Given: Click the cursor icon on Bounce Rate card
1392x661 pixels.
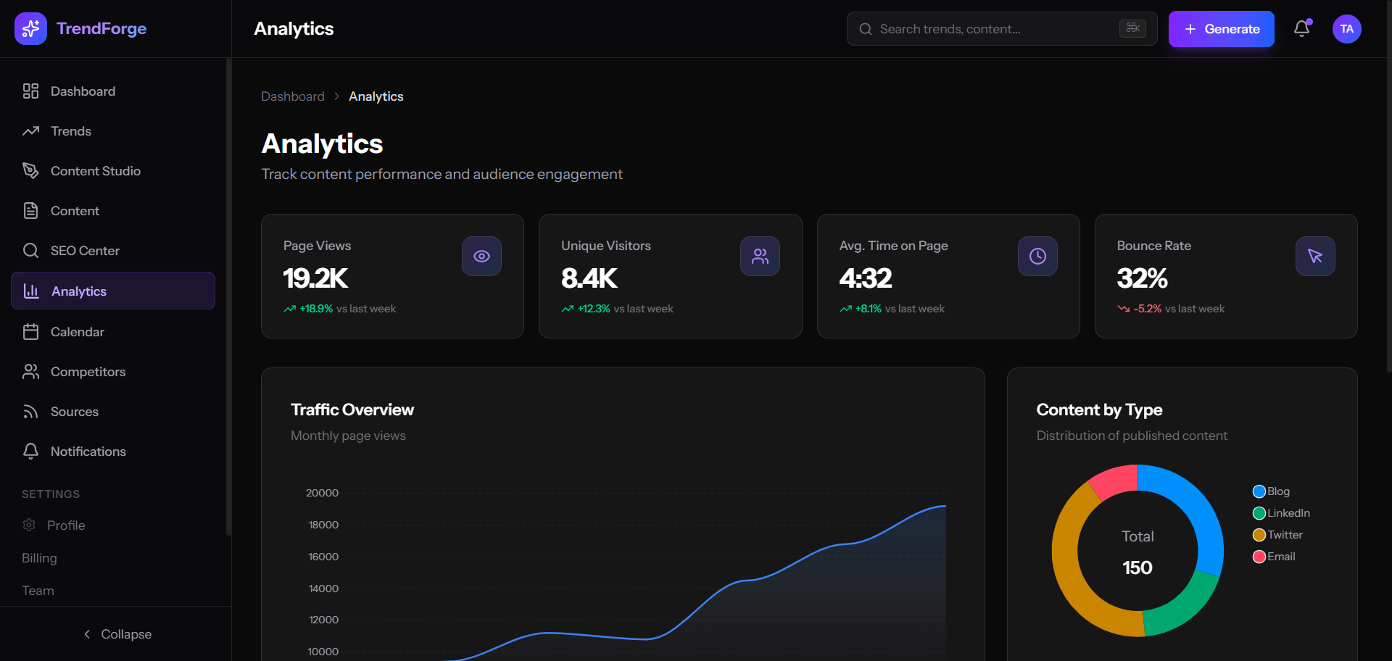Looking at the screenshot, I should pyautogui.click(x=1315, y=257).
